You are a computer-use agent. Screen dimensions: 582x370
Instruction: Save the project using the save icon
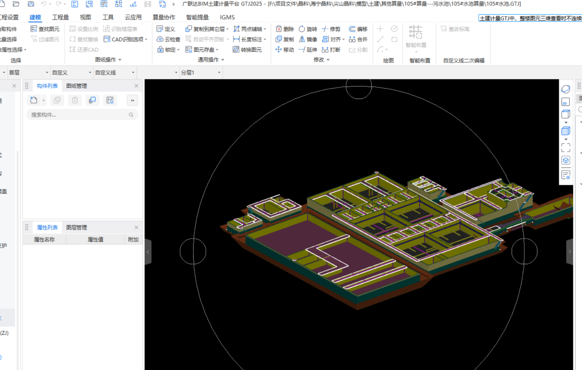point(31,4)
